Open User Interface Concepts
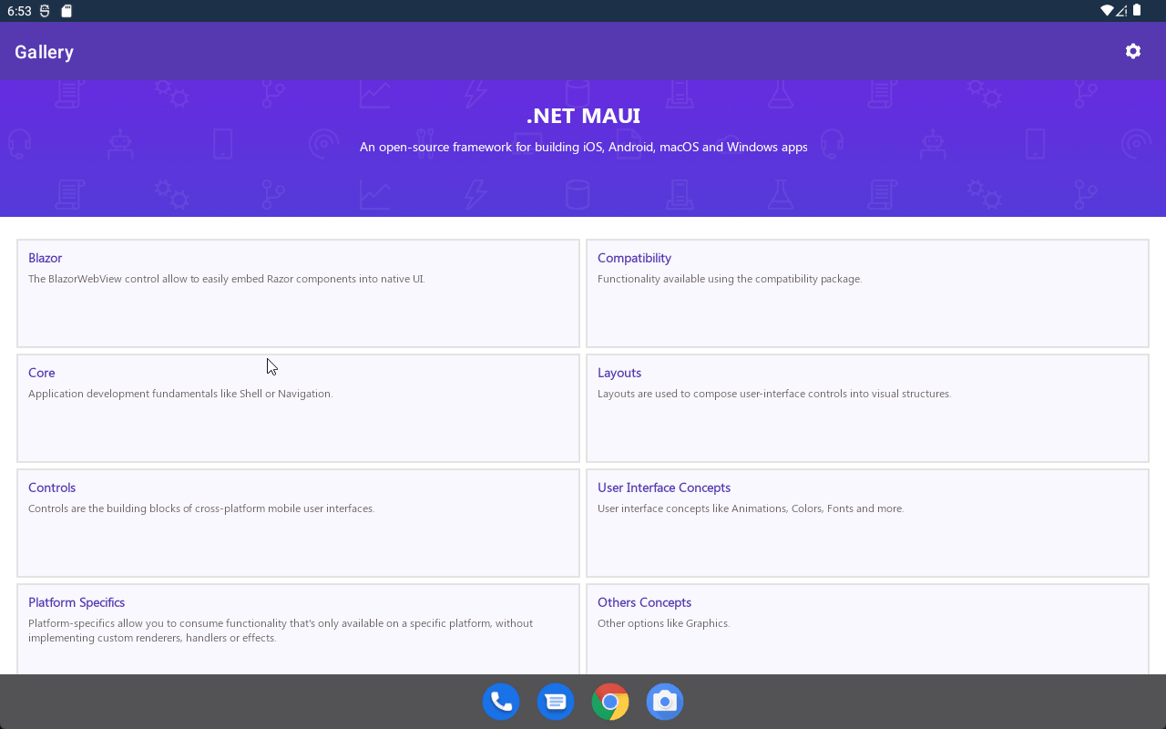1166x729 pixels. [x=866, y=522]
